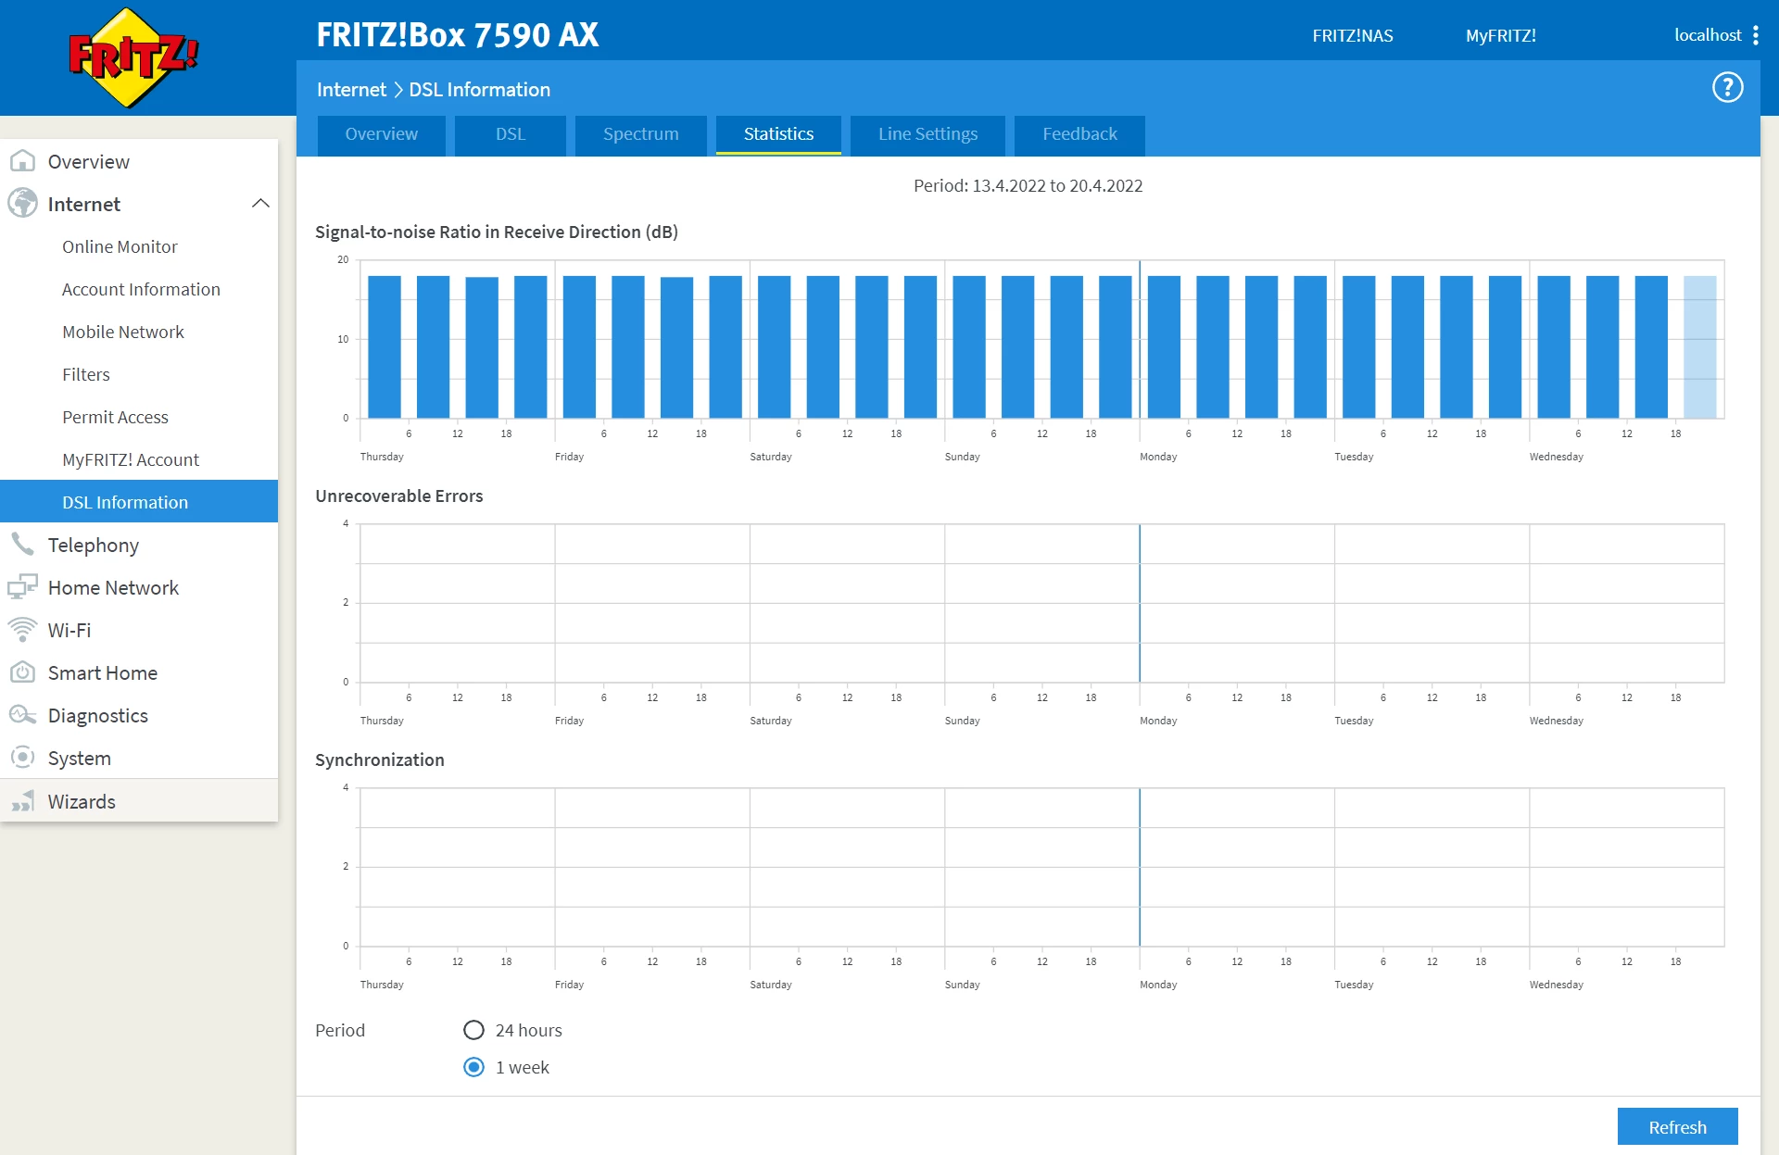Viewport: 1779px width, 1155px height.
Task: Click the Wi-Fi signal icon
Action: pos(22,630)
